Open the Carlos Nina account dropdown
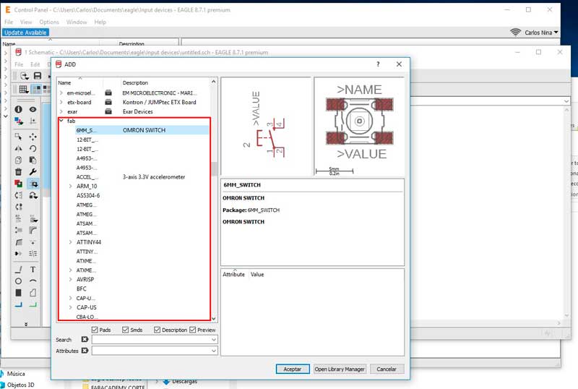 [x=541, y=33]
